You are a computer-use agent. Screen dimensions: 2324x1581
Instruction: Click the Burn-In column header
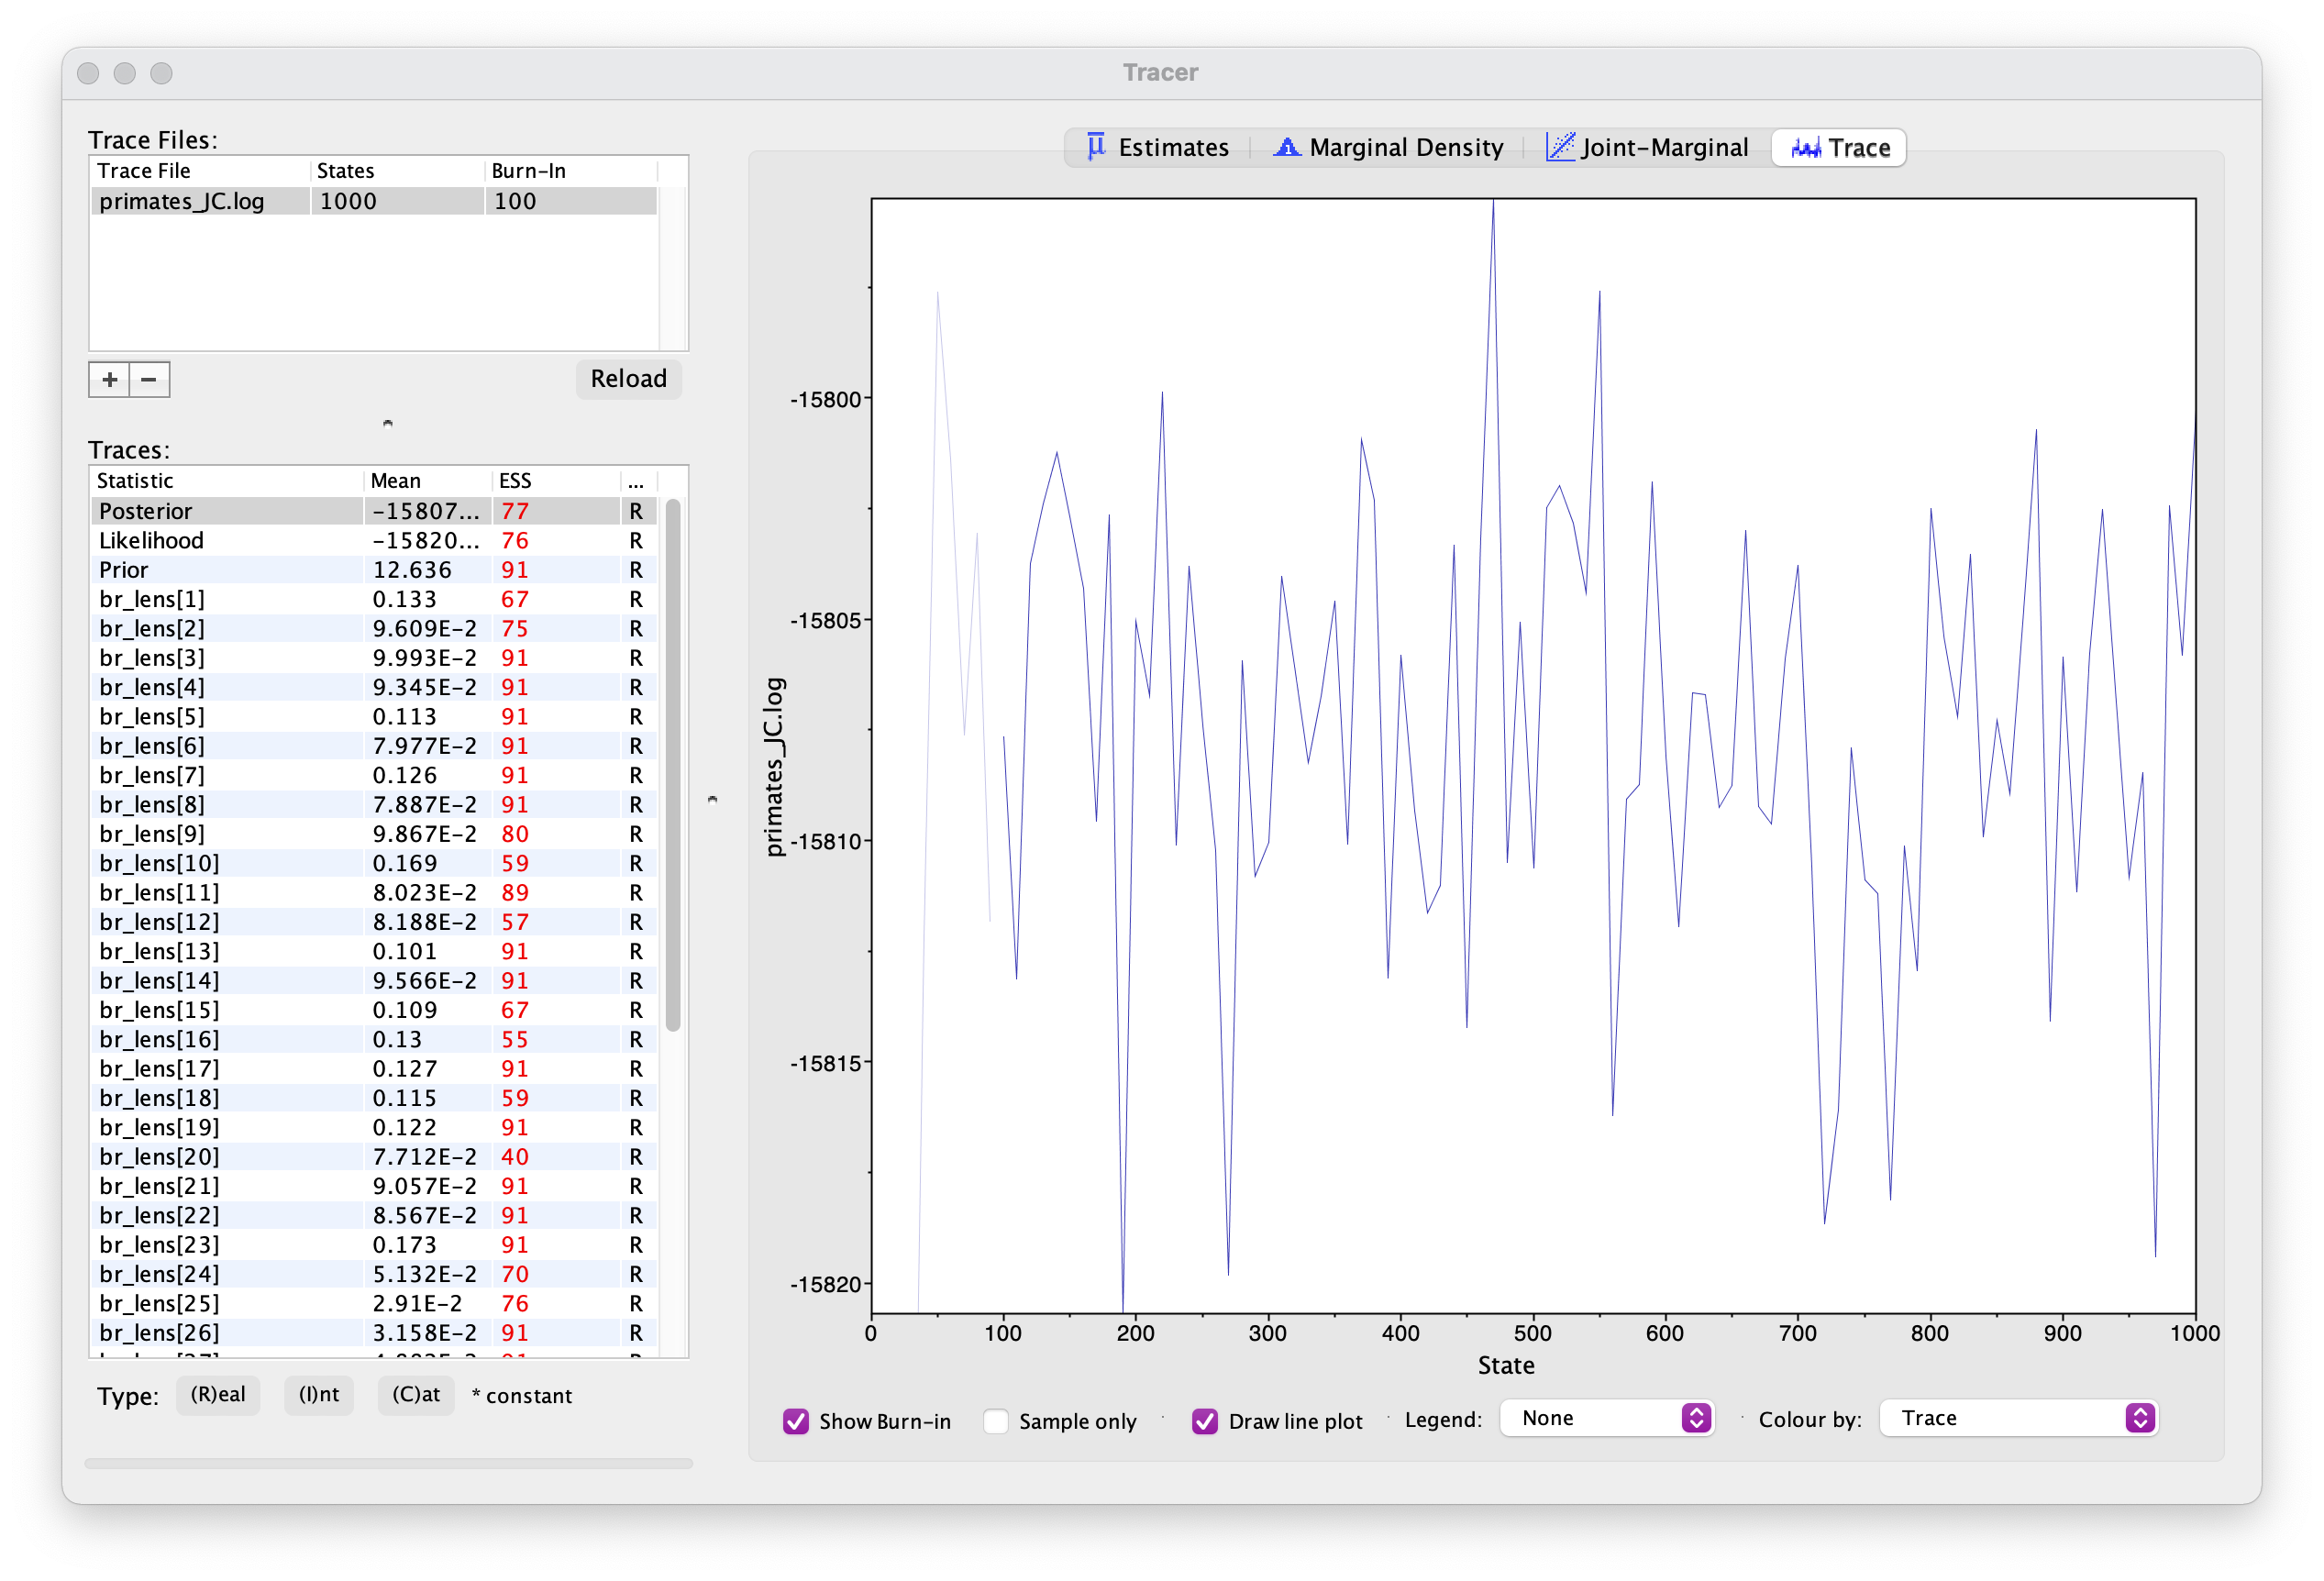click(x=571, y=171)
